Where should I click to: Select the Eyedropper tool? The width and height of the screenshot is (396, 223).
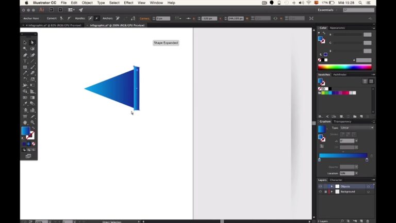coord(25,104)
